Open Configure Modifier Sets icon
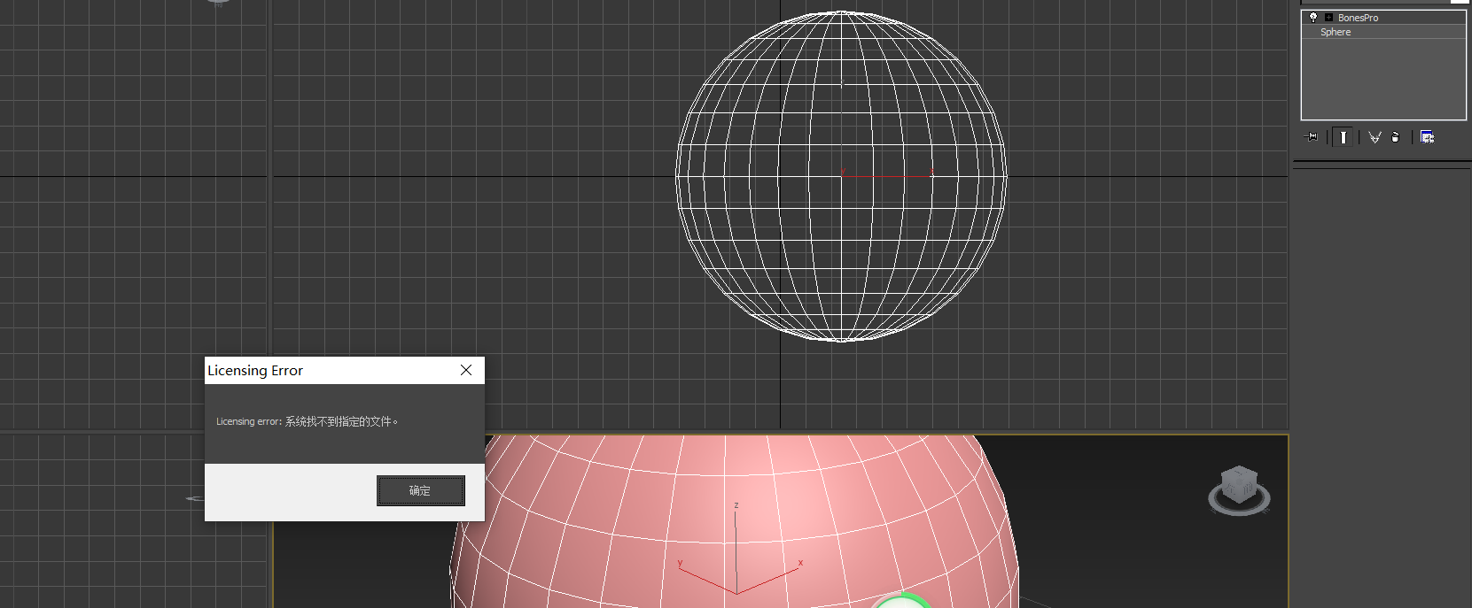Viewport: 1472px width, 608px height. click(1427, 137)
